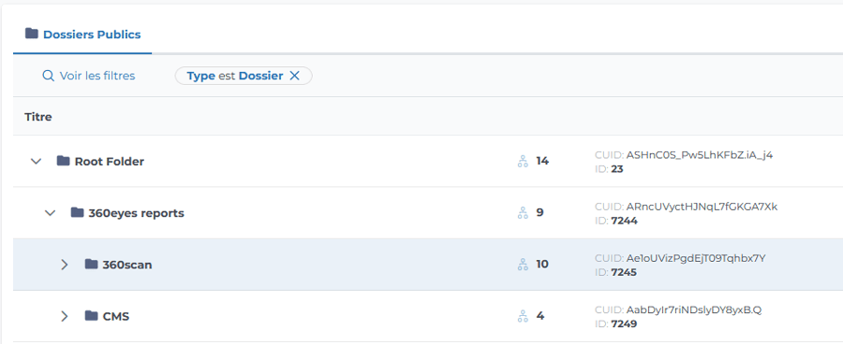The image size is (843, 344).
Task: Click the 360scan folder icon
Action: coord(92,264)
